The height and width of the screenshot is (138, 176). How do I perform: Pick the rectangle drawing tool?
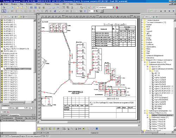click(x=26, y=11)
